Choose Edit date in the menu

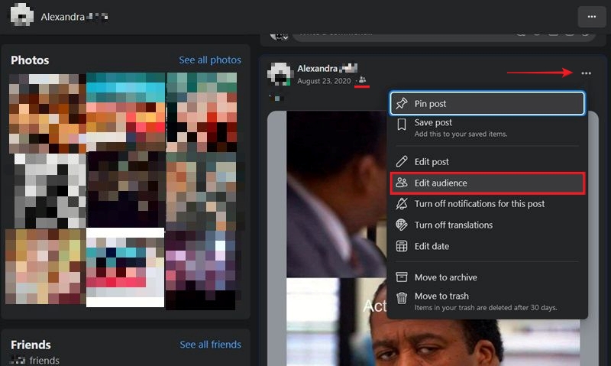click(487, 246)
